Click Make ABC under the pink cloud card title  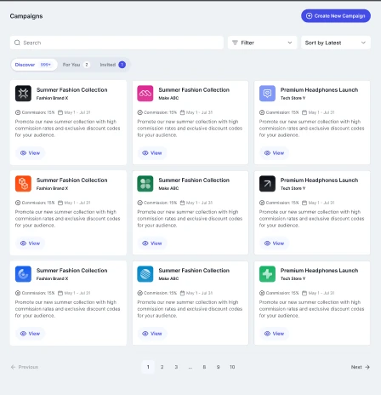(x=168, y=98)
